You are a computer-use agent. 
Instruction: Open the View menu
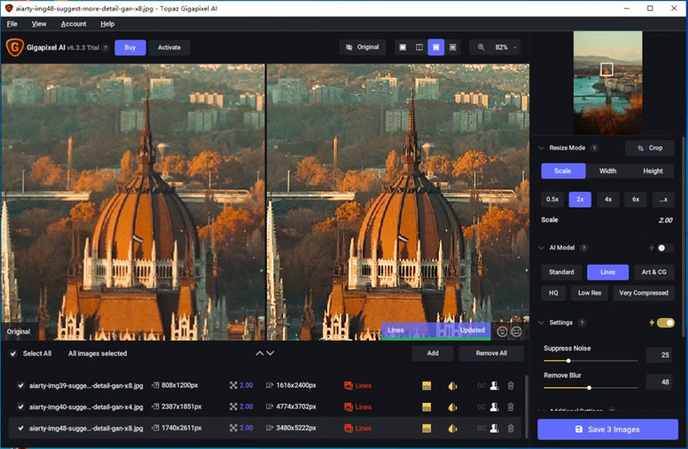pos(39,23)
